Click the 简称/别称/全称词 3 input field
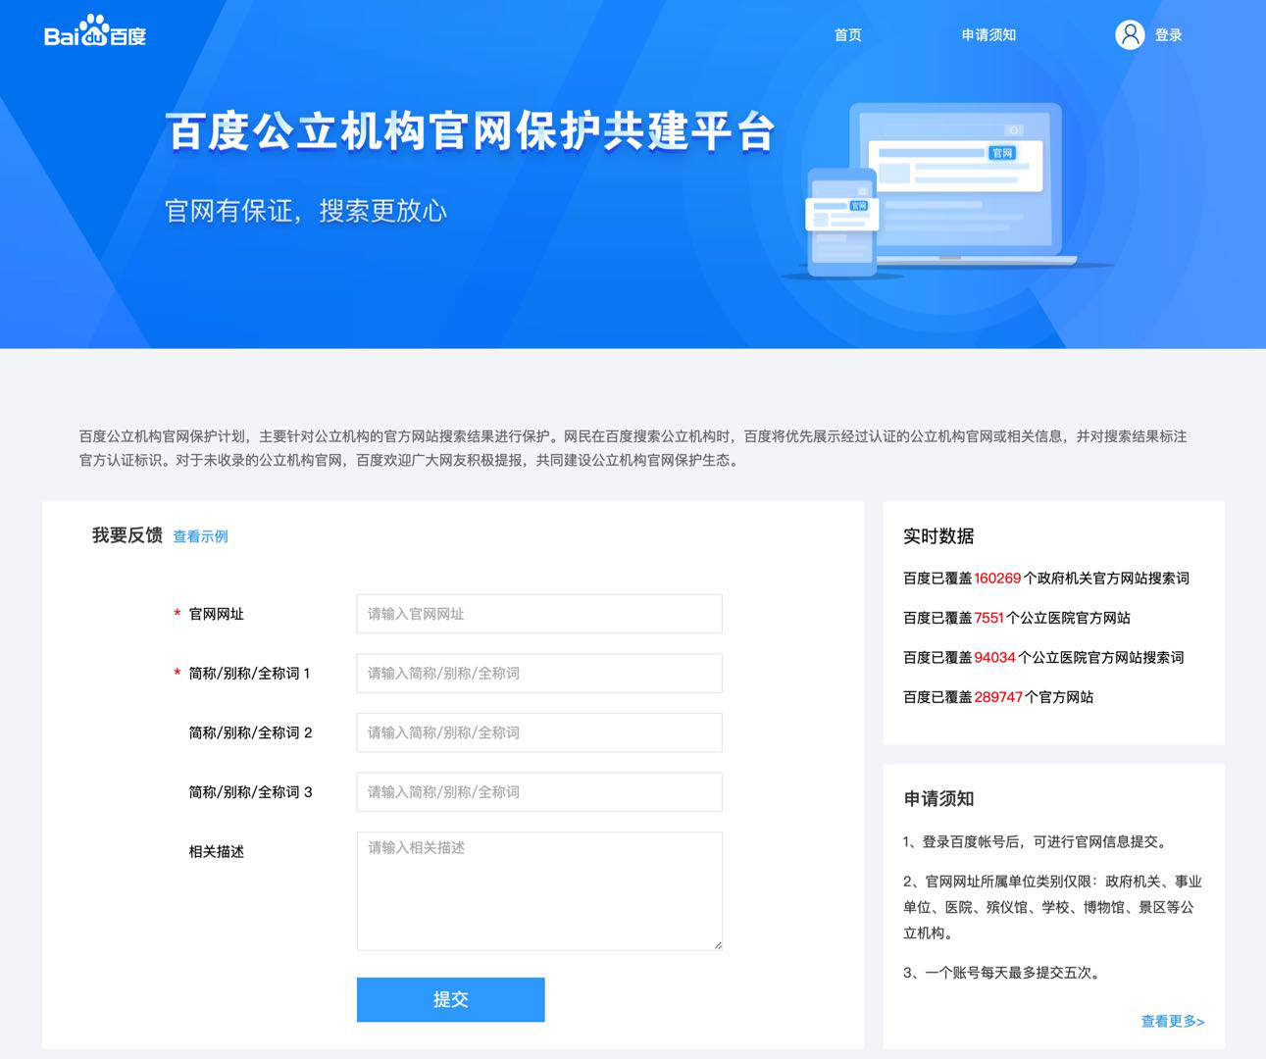This screenshot has height=1059, width=1266. point(538,791)
